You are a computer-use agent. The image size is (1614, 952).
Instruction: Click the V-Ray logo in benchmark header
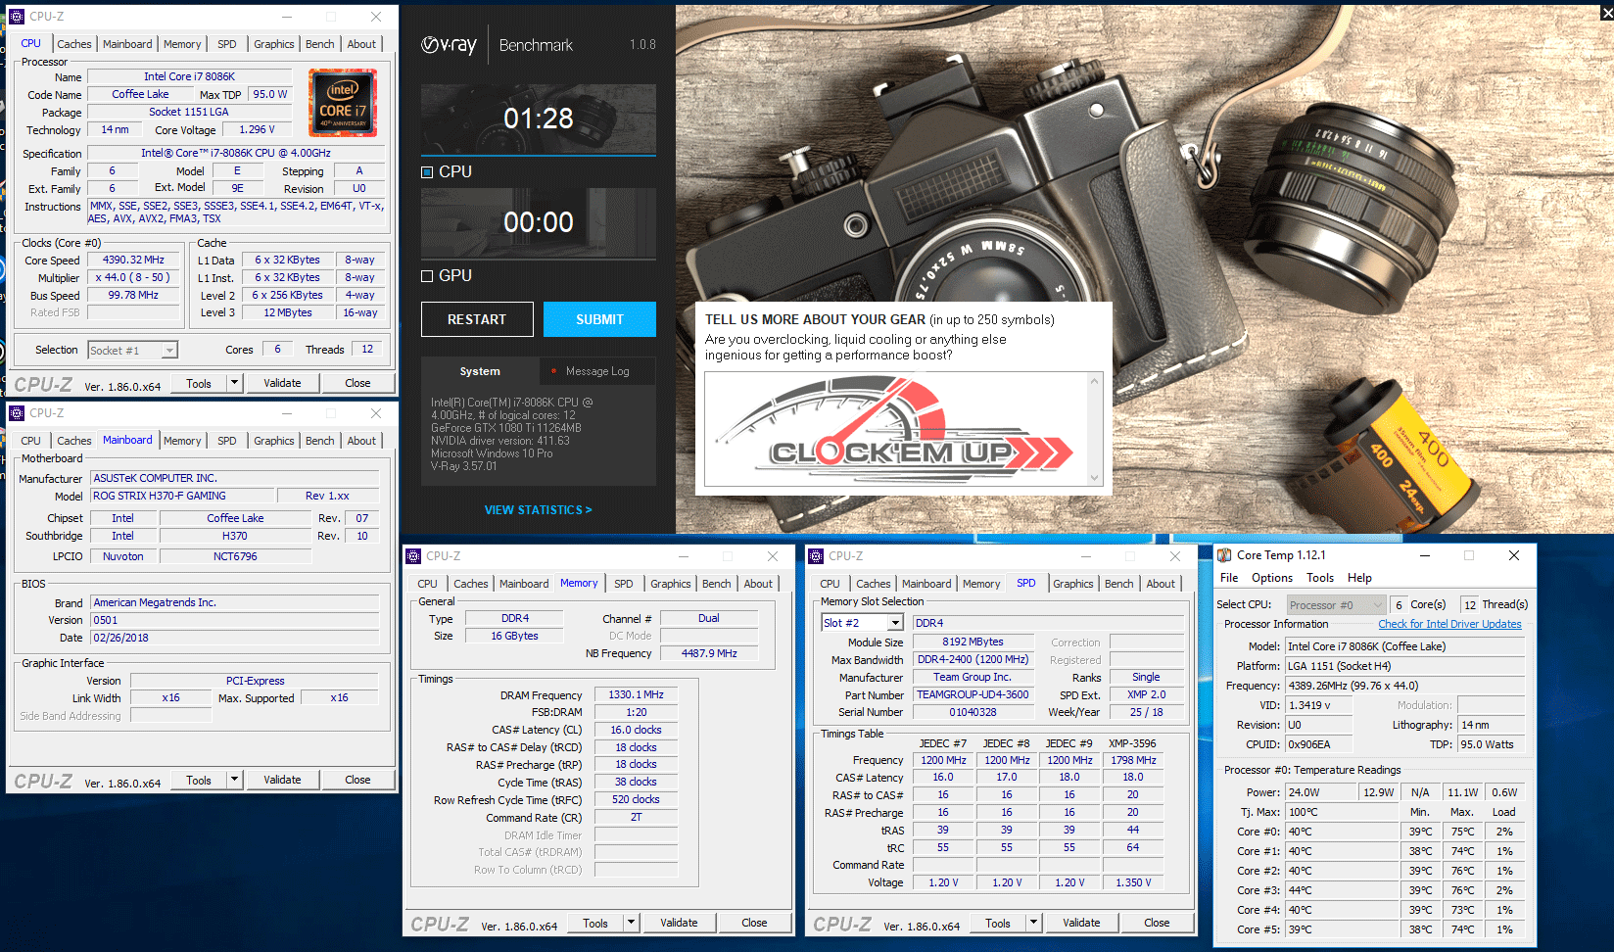pos(449,45)
